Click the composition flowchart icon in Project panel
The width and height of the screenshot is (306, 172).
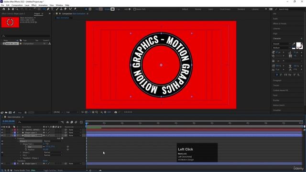point(50,43)
